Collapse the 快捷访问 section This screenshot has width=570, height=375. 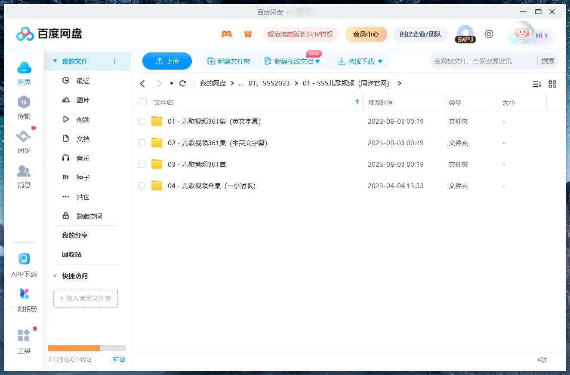55,276
